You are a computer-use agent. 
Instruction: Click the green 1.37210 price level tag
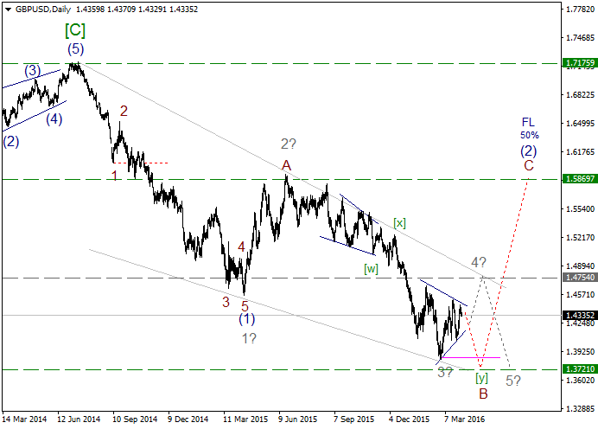(x=580, y=369)
